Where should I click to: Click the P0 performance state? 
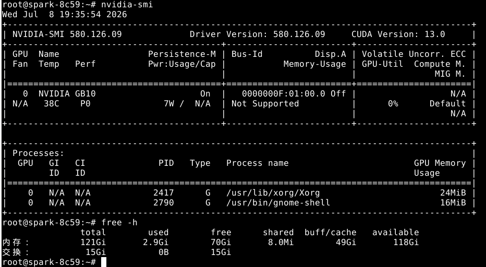pos(85,104)
